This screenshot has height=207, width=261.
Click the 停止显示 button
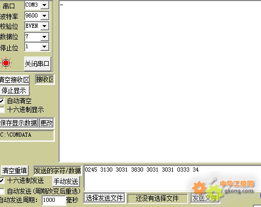(14, 90)
